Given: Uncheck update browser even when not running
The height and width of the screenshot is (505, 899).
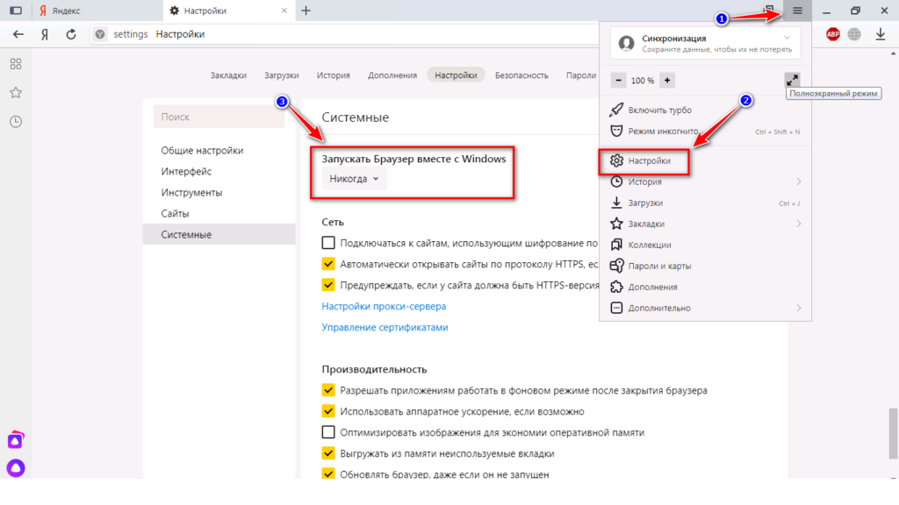Looking at the screenshot, I should click(328, 474).
